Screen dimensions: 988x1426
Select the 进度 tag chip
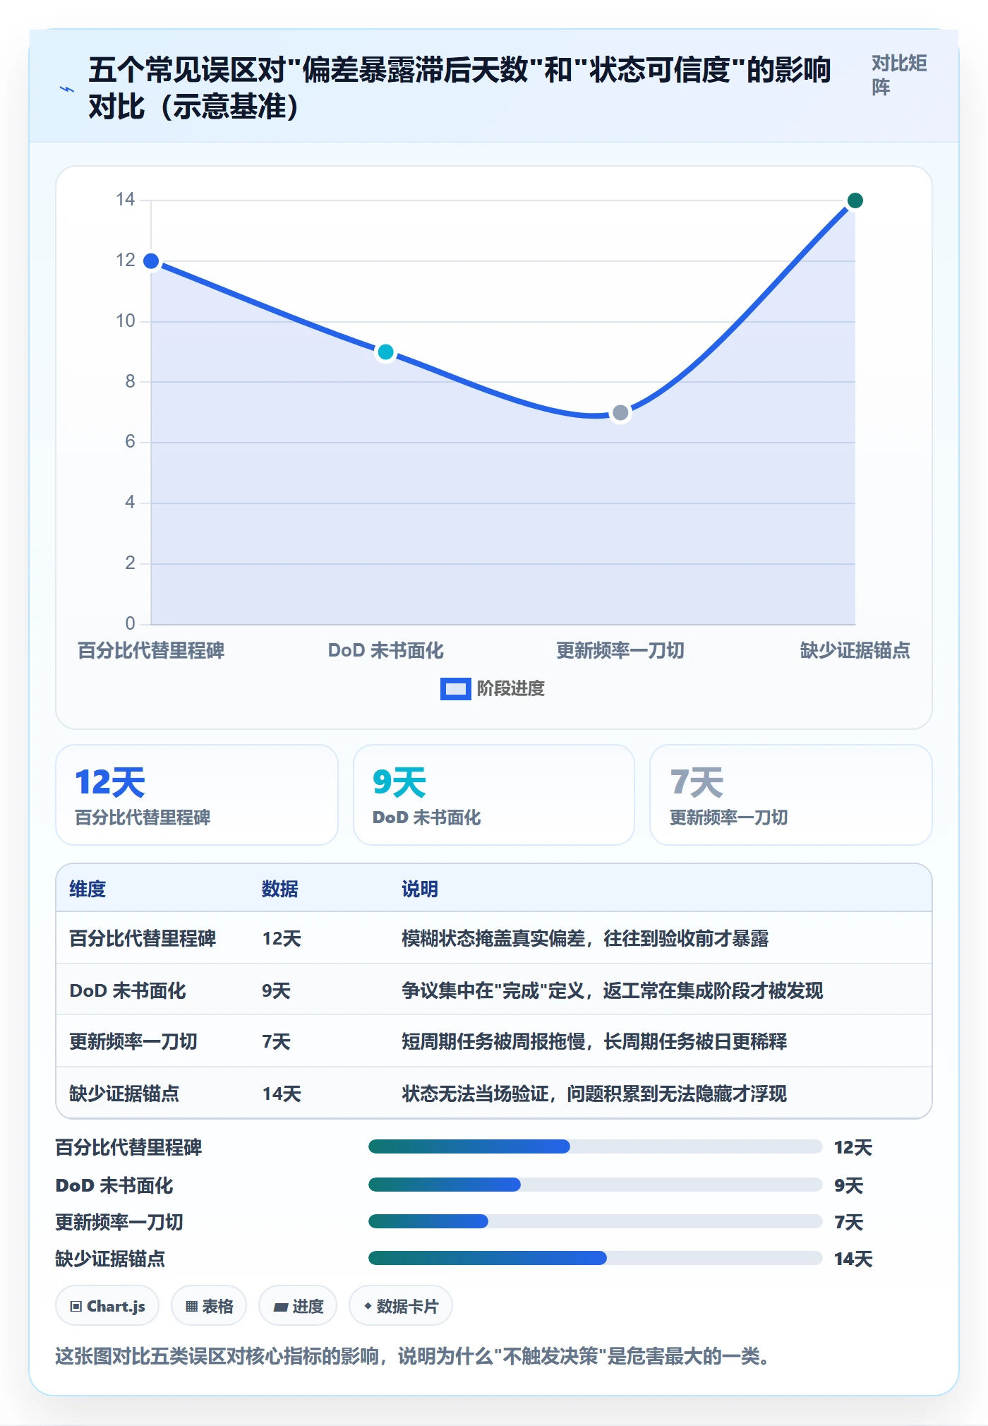pos(298,1306)
